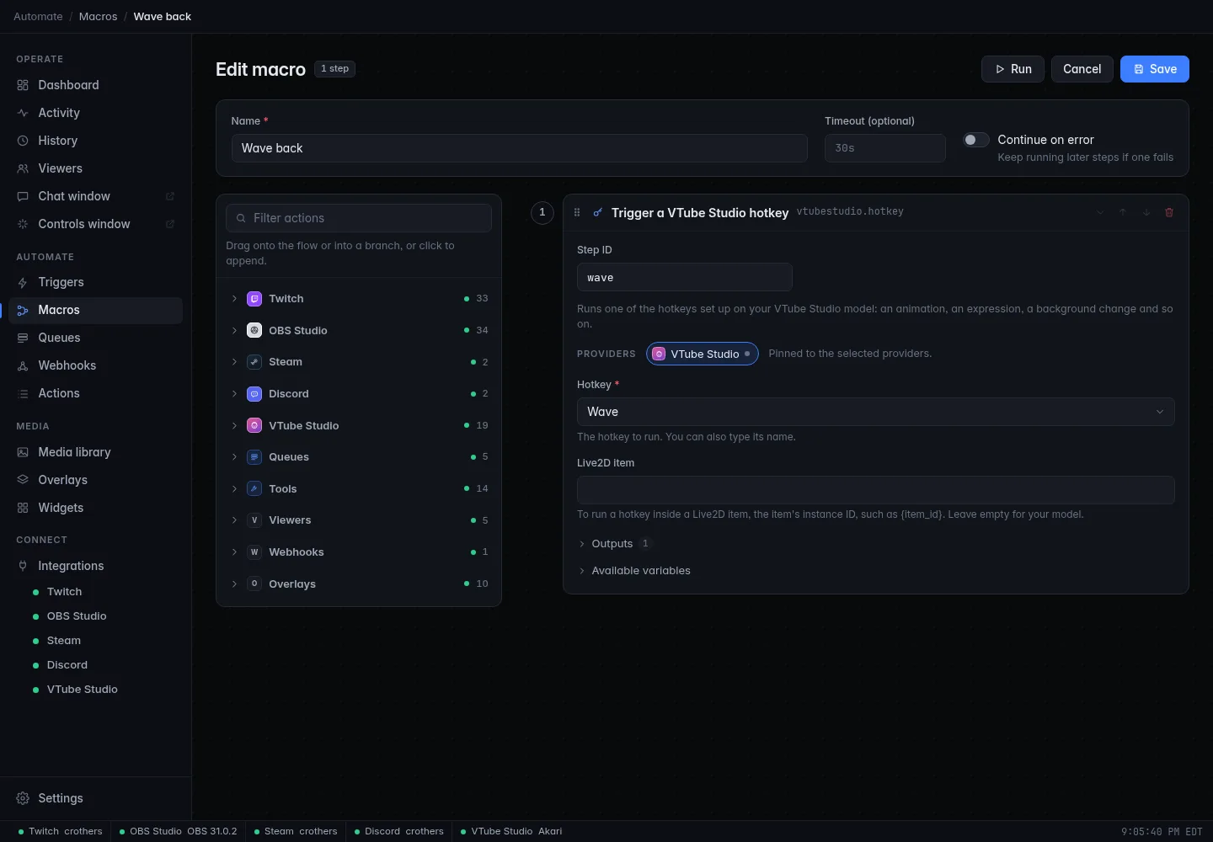Viewport: 1213px width, 842px height.
Task: Click Discord crothers status bar entry
Action: [x=398, y=831]
